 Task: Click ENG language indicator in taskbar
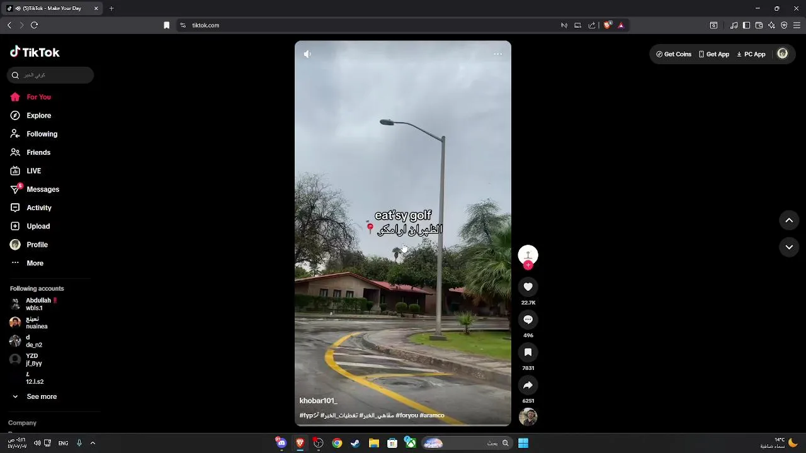(63, 443)
